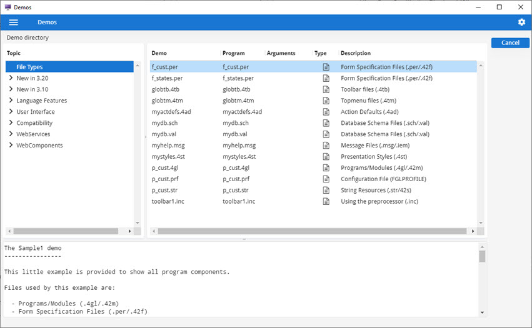Image resolution: width=532 pixels, height=328 pixels.
Task: Click the Configuration File (FGLPROFILE) description
Action: click(x=383, y=179)
